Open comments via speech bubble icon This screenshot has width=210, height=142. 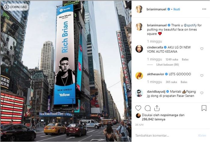point(148,108)
